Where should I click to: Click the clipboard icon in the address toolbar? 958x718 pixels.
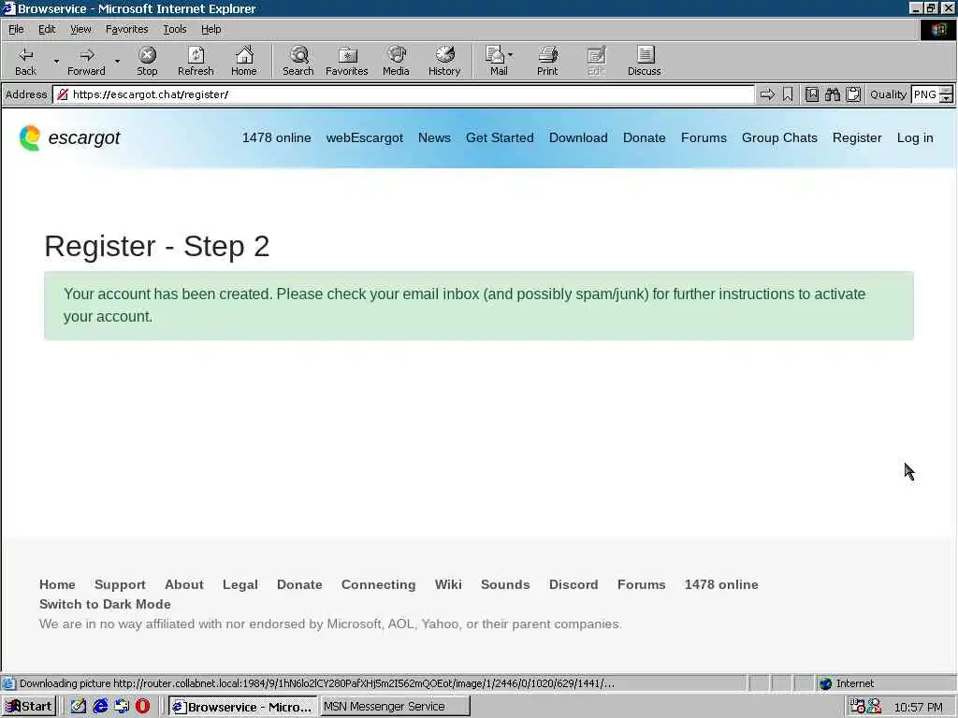coord(853,94)
